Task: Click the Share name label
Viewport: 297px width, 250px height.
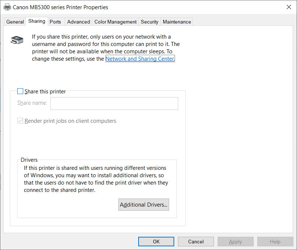Action: (x=32, y=103)
